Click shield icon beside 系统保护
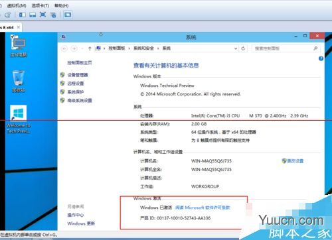The image size is (332, 240). [x=62, y=91]
